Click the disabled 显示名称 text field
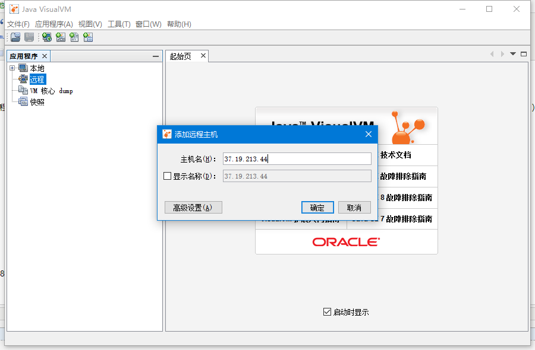 (297, 176)
